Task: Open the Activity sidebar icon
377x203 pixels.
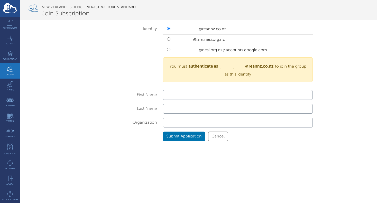Action: [x=10, y=40]
